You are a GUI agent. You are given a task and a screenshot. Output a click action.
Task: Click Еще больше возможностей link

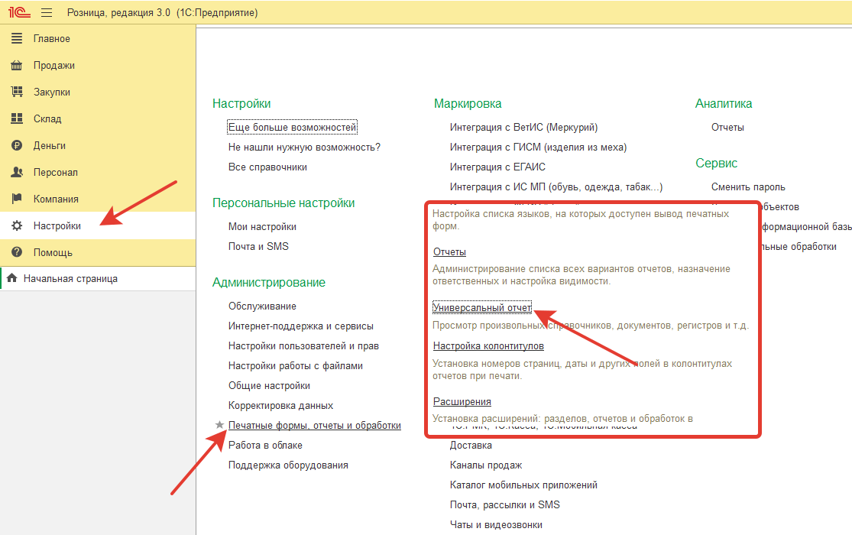pos(292,128)
